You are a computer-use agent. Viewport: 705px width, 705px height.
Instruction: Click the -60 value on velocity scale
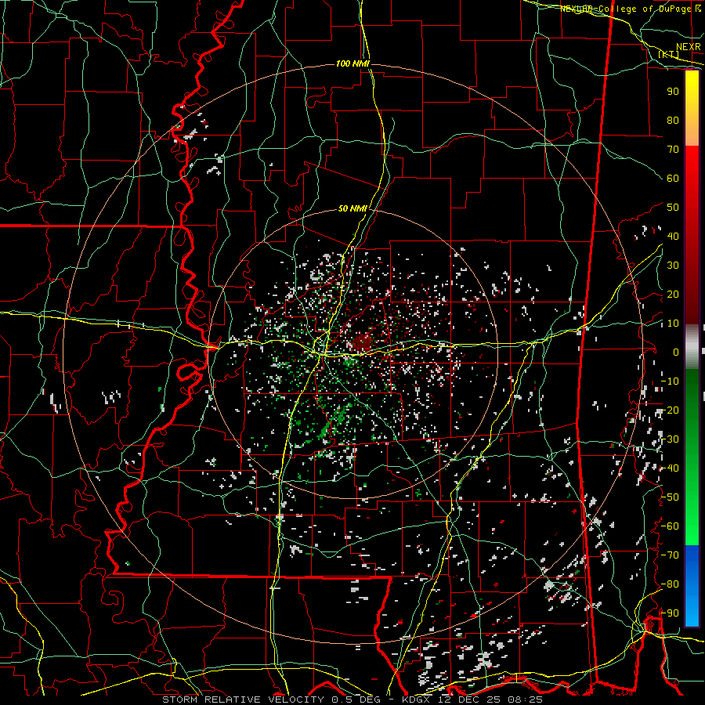click(x=671, y=526)
